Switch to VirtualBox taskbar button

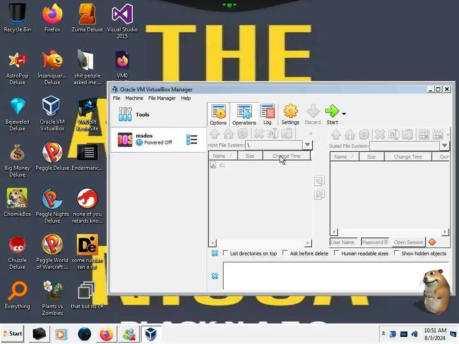click(151, 334)
